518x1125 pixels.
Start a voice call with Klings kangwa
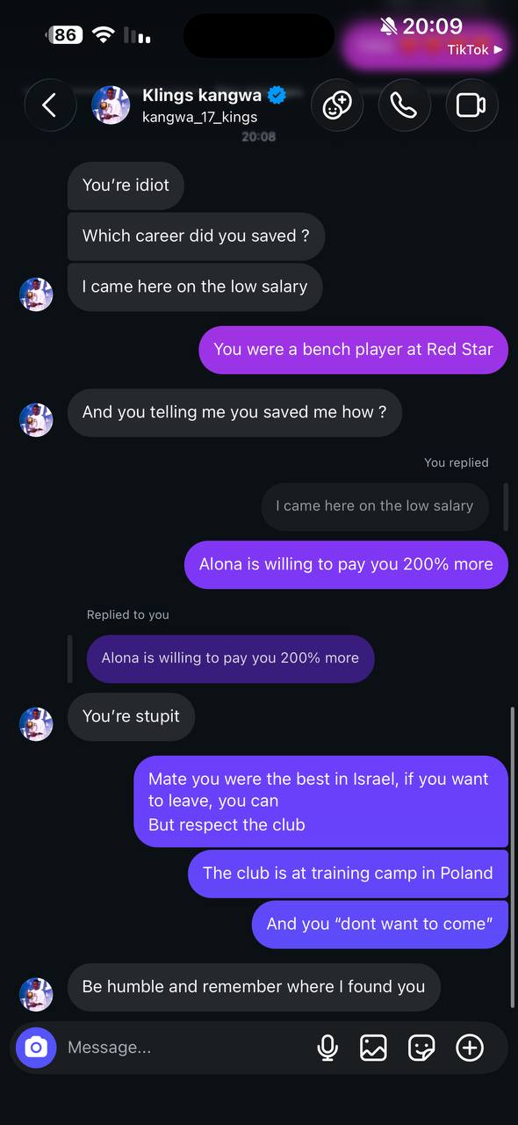403,105
